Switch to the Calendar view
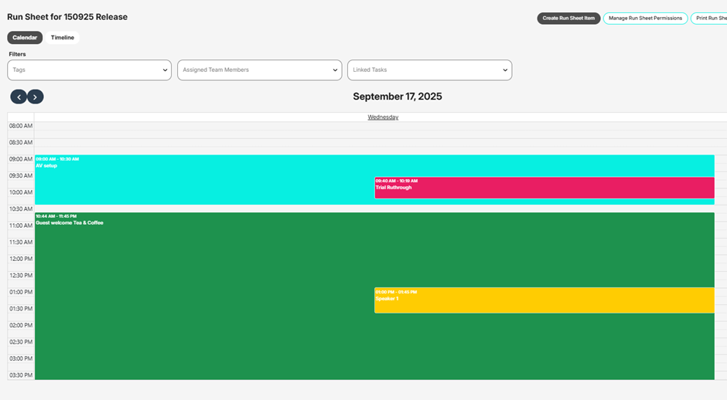 pyautogui.click(x=25, y=37)
